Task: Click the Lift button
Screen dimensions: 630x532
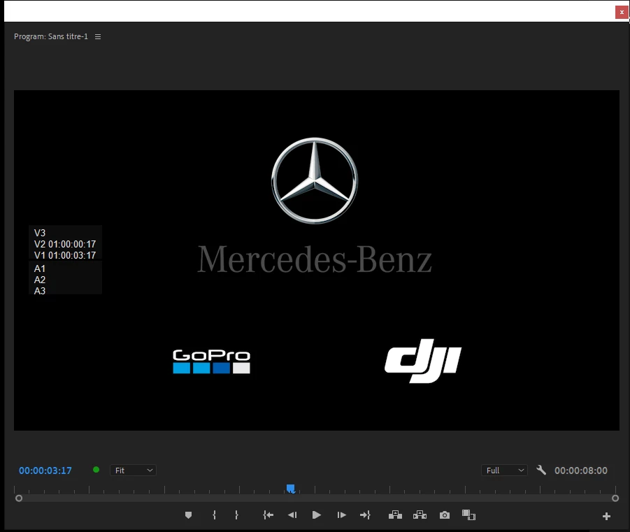Action: click(395, 515)
